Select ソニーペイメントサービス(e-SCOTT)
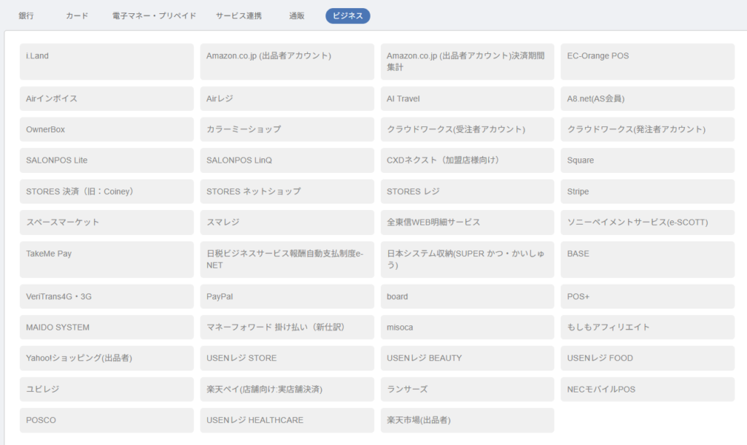This screenshot has width=747, height=445. point(648,222)
